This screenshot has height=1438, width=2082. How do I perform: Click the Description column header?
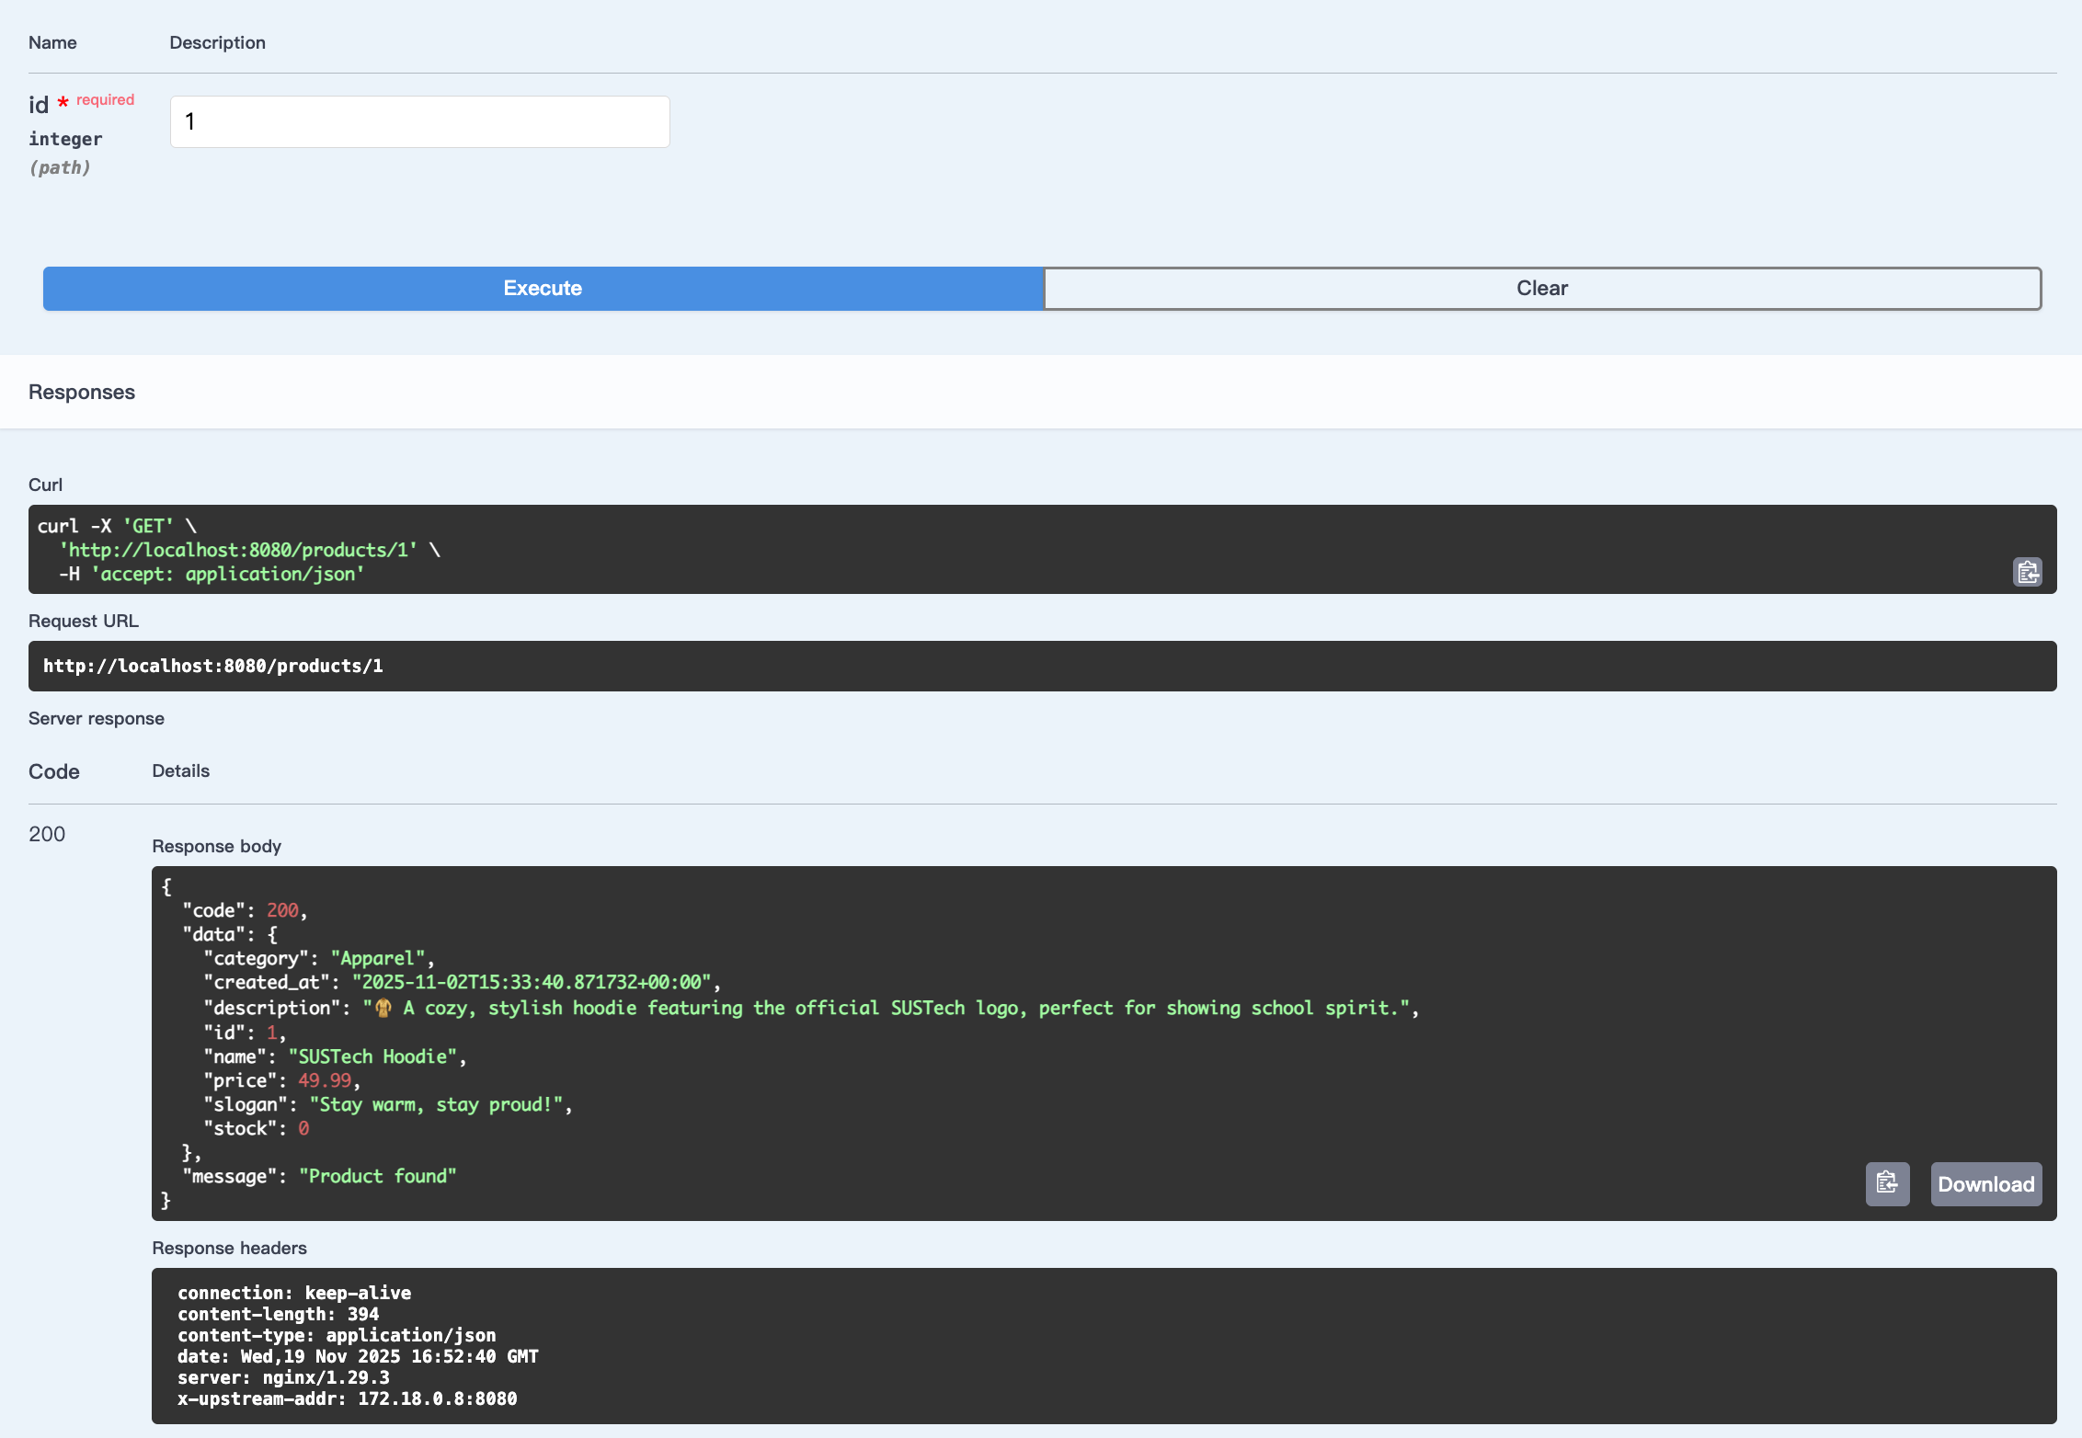tap(217, 43)
